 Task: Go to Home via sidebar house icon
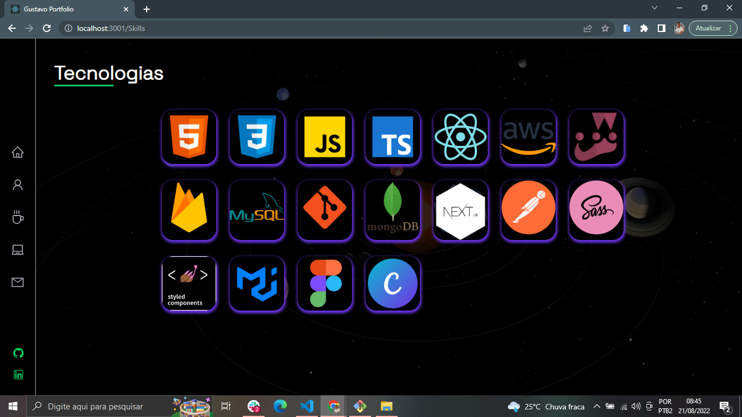click(x=18, y=152)
